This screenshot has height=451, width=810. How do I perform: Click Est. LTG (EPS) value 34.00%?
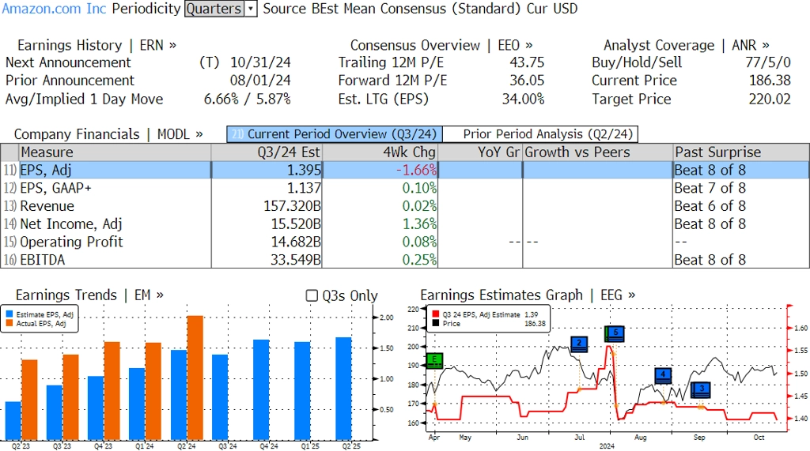(524, 99)
